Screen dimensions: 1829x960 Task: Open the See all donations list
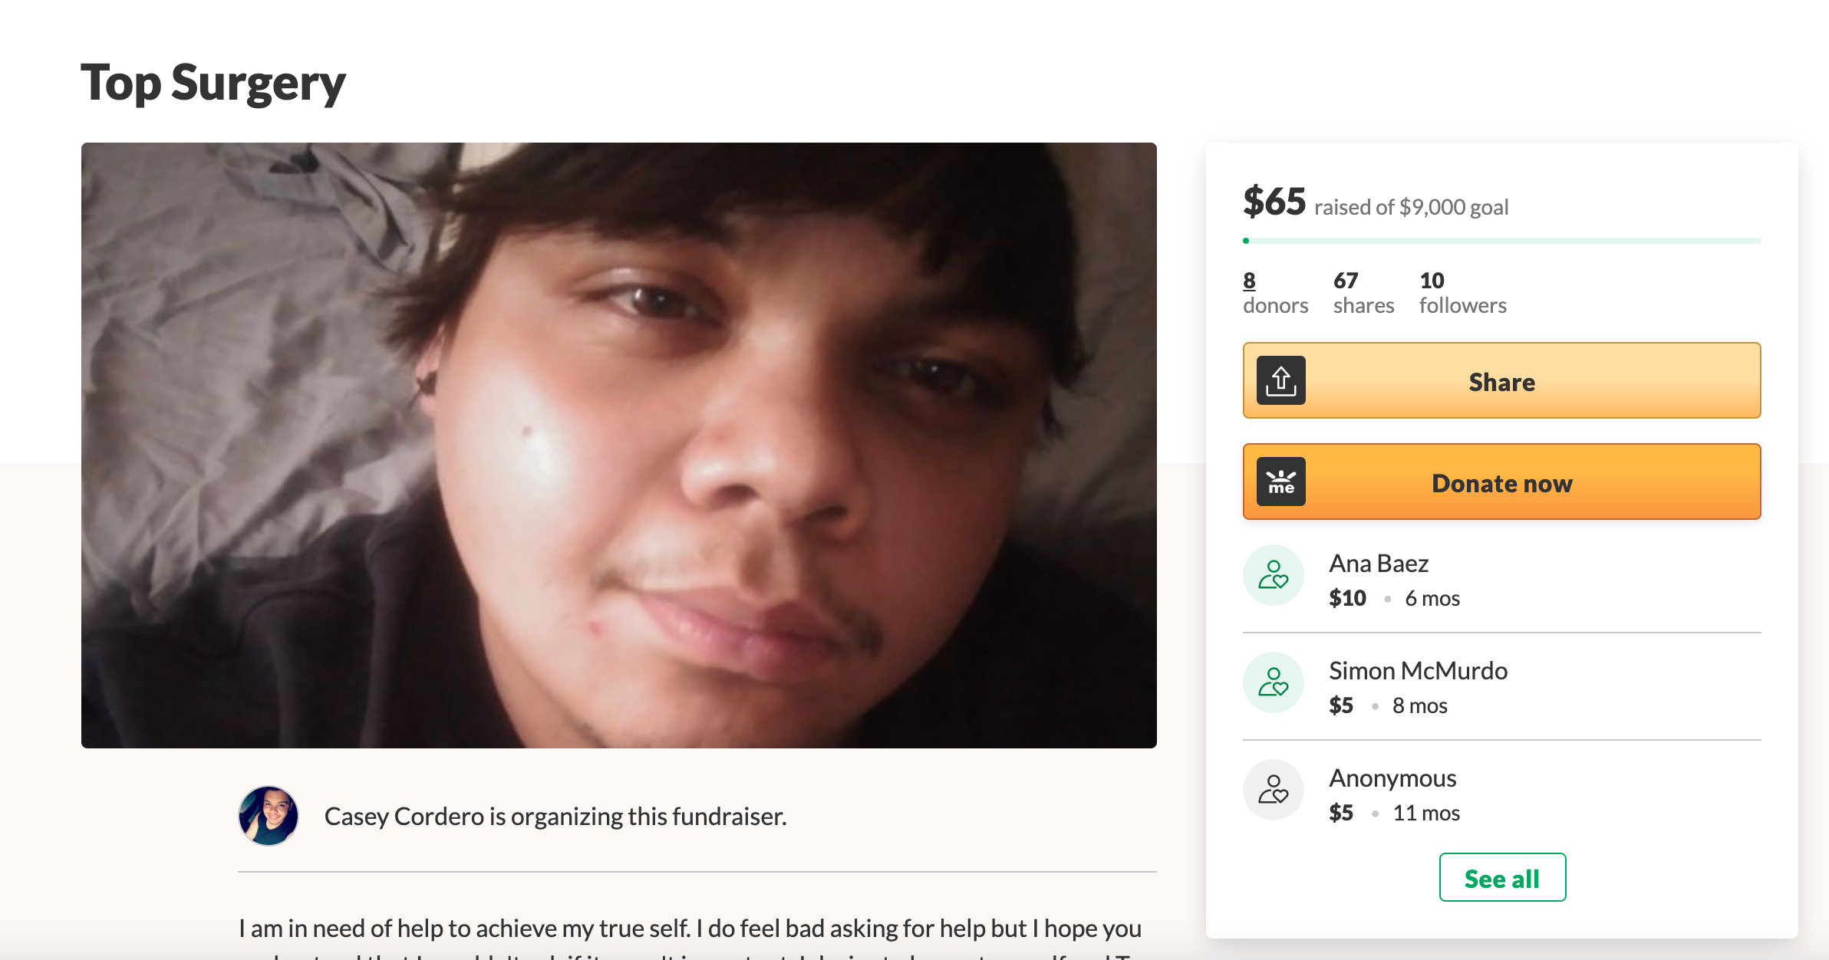pyautogui.click(x=1502, y=877)
